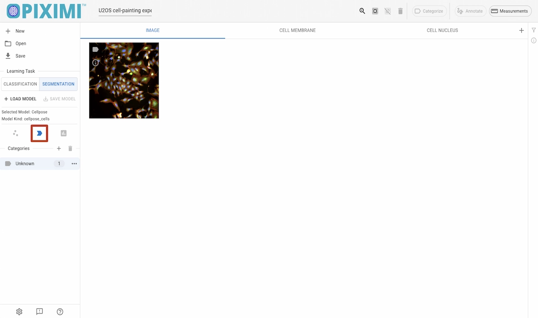Click the deselect all images icon

(x=388, y=11)
